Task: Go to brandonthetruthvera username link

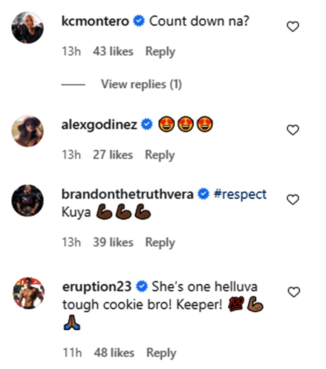Action: pos(127,194)
